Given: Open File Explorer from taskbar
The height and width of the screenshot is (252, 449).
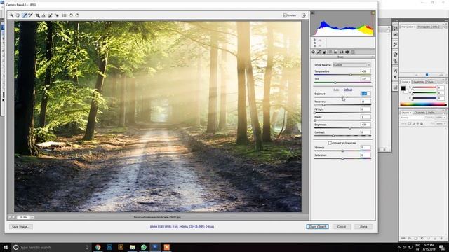Looking at the screenshot, I should pyautogui.click(x=133, y=247).
